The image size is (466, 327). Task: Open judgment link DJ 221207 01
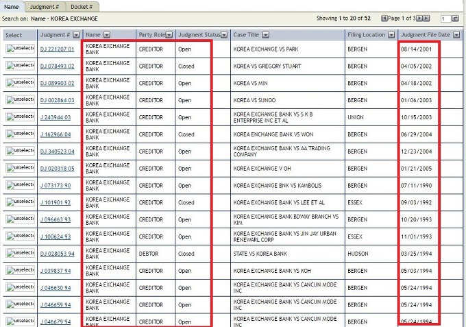click(x=57, y=49)
